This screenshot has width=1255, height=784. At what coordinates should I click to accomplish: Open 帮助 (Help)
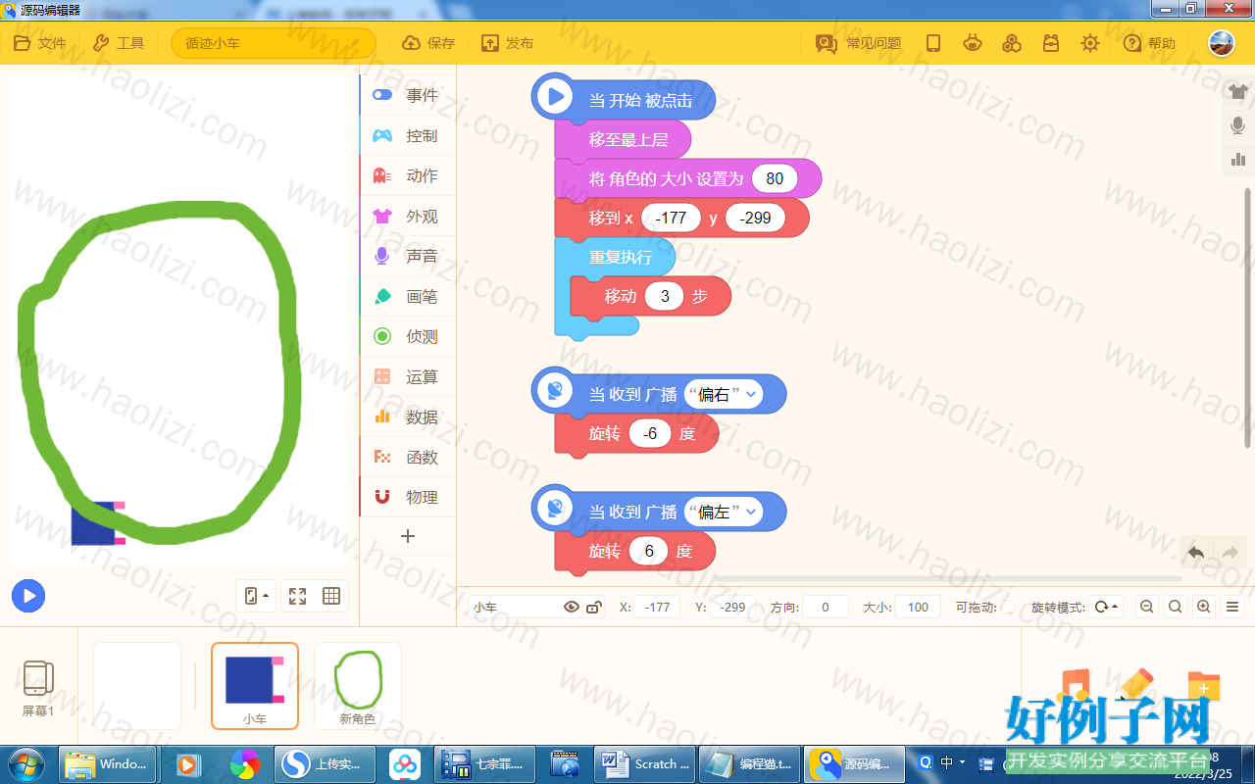pyautogui.click(x=1149, y=43)
